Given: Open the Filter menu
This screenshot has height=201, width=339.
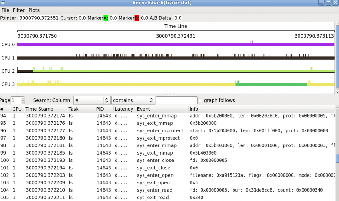Looking at the screenshot, I should coord(19,10).
